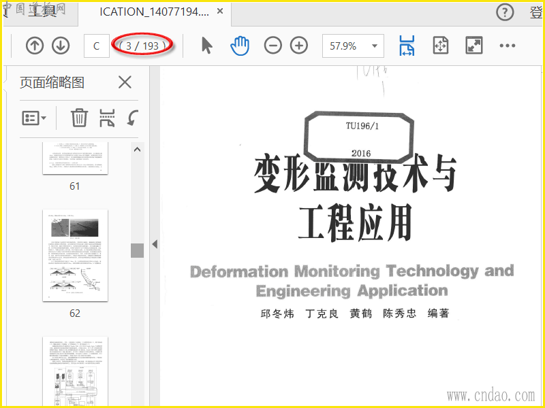Click the thumbnail panel scrollbar handle
Image resolution: width=545 pixels, height=408 pixels.
pyautogui.click(x=138, y=250)
